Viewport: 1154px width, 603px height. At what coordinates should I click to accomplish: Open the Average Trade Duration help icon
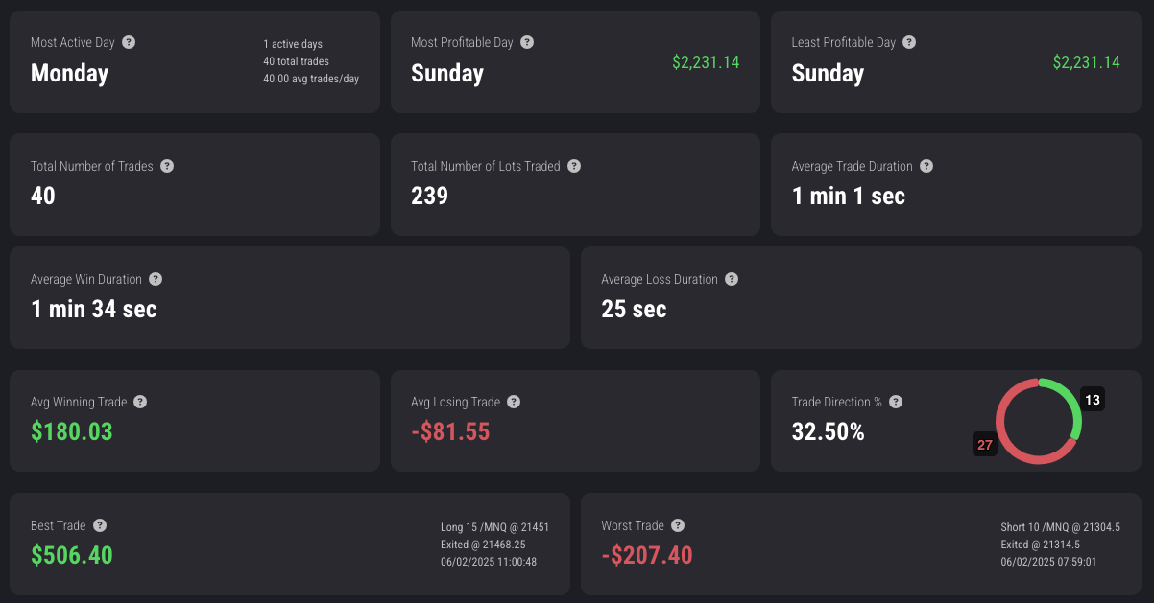[926, 166]
